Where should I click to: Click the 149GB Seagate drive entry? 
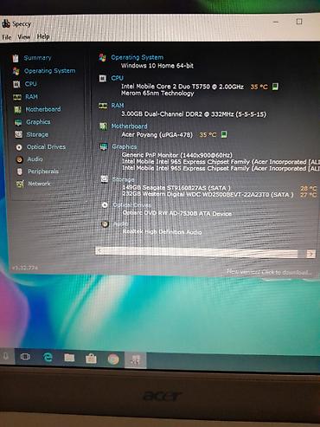[176, 188]
